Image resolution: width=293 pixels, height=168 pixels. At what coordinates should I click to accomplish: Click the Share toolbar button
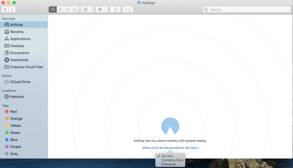pos(115,10)
